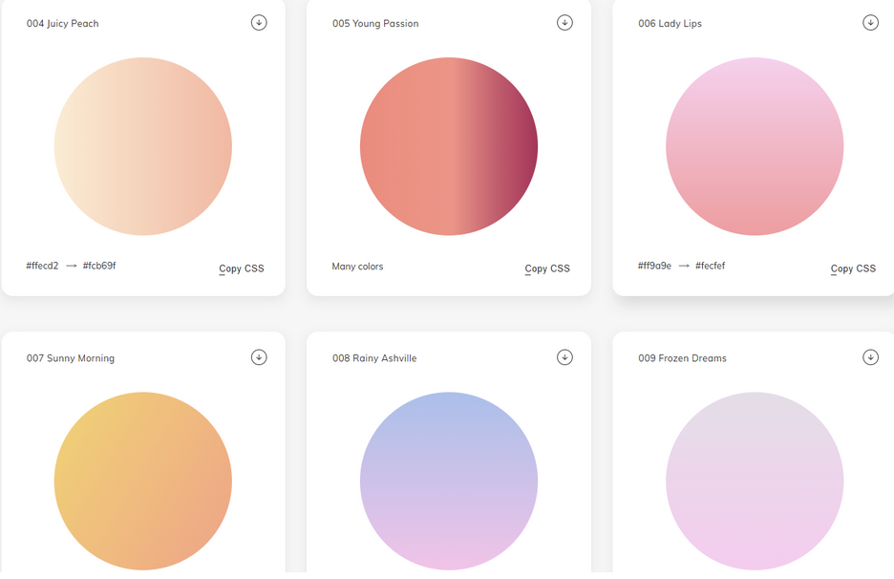Click the '008 Rainy Ashville' title
894x579 pixels.
pyautogui.click(x=374, y=358)
